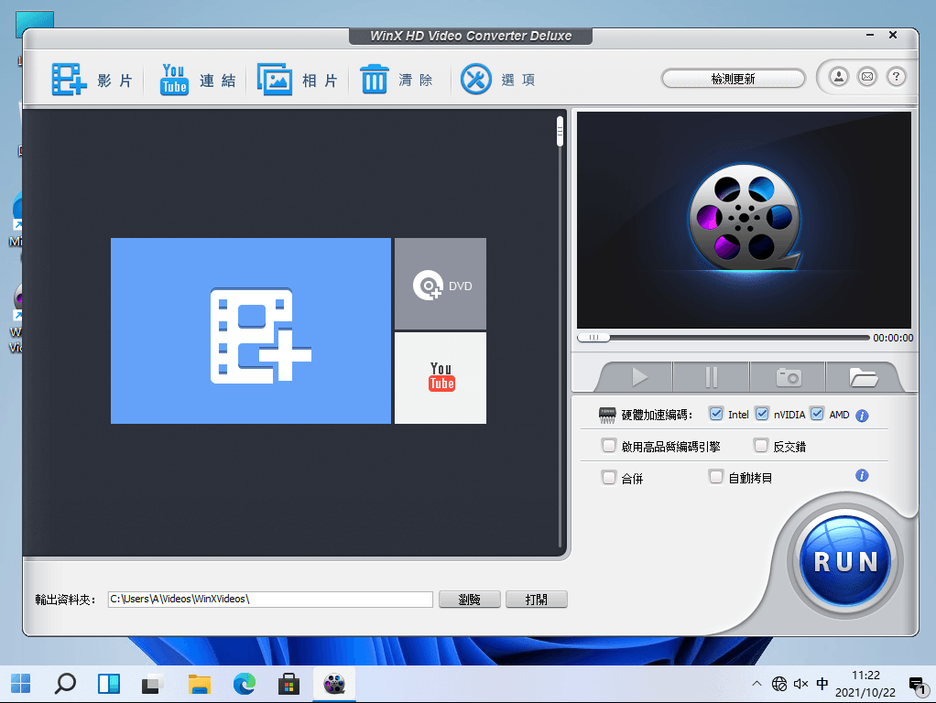Open the help question mark icon
Image resolution: width=936 pixels, height=703 pixels.
pyautogui.click(x=896, y=77)
